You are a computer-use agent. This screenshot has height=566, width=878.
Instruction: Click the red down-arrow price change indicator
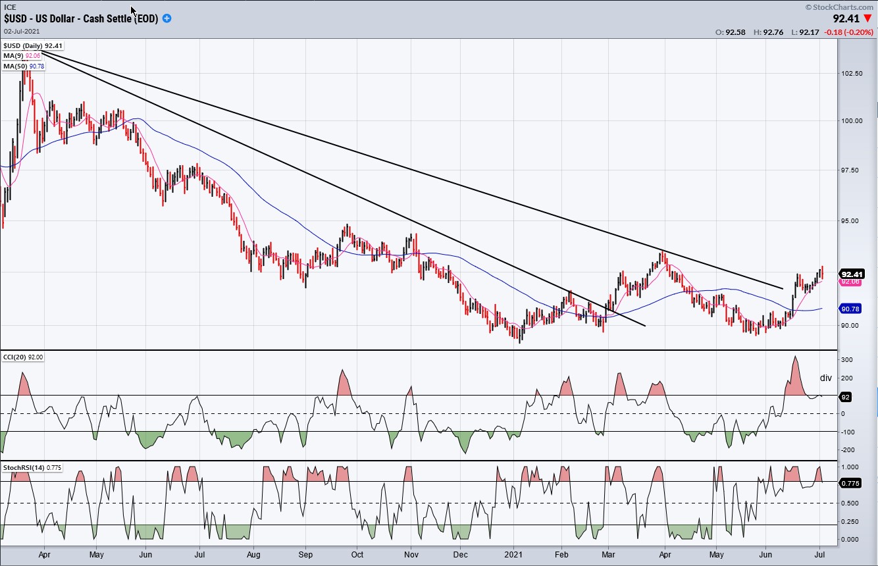[x=867, y=19]
